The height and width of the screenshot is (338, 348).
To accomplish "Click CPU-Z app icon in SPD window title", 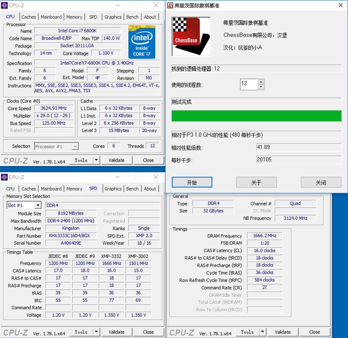I will click(4, 177).
